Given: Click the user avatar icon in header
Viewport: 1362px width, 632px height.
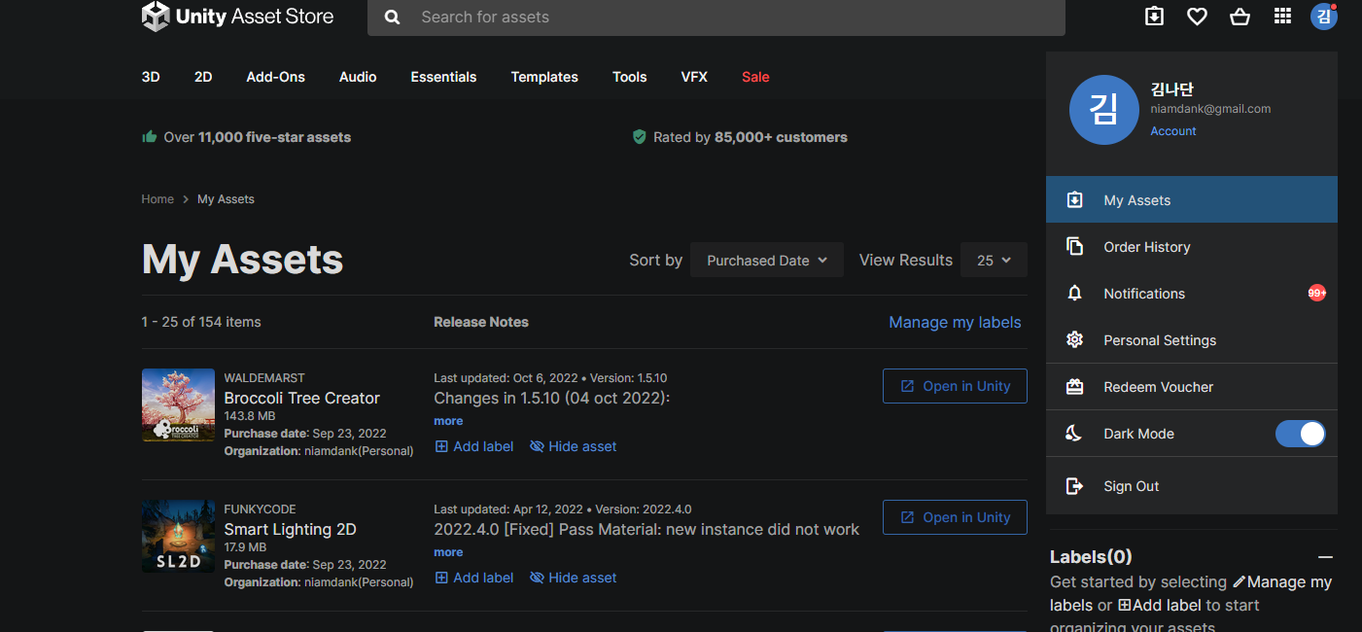Looking at the screenshot, I should tap(1324, 17).
